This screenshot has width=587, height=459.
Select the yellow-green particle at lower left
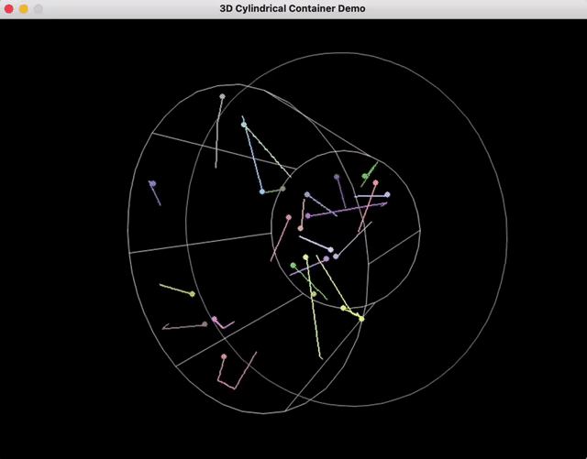click(192, 294)
